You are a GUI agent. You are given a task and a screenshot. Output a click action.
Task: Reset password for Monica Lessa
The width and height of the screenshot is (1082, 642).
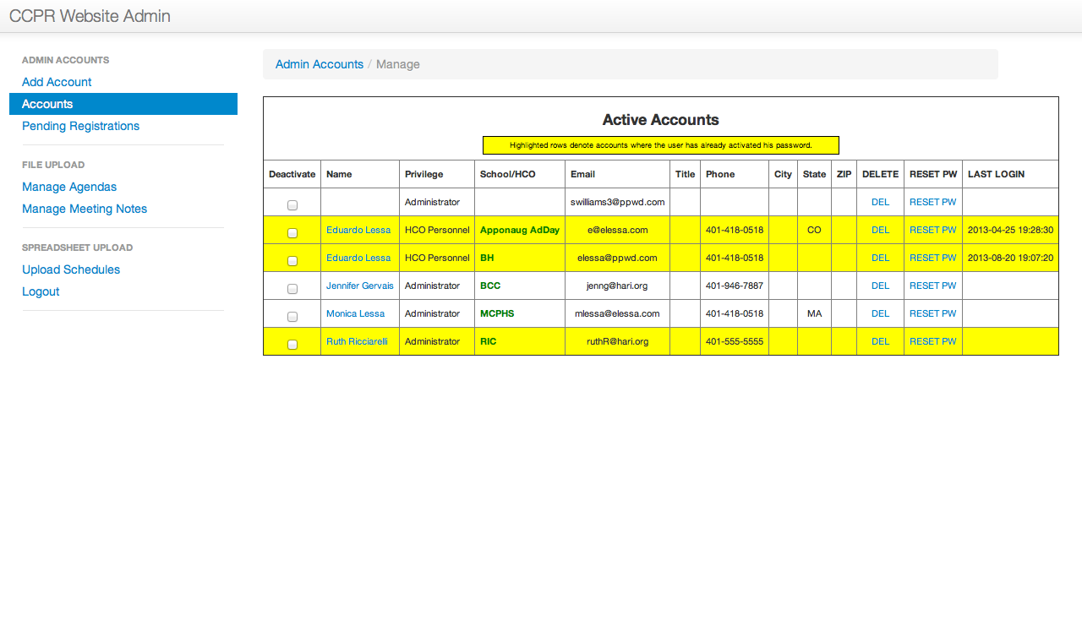[932, 313]
